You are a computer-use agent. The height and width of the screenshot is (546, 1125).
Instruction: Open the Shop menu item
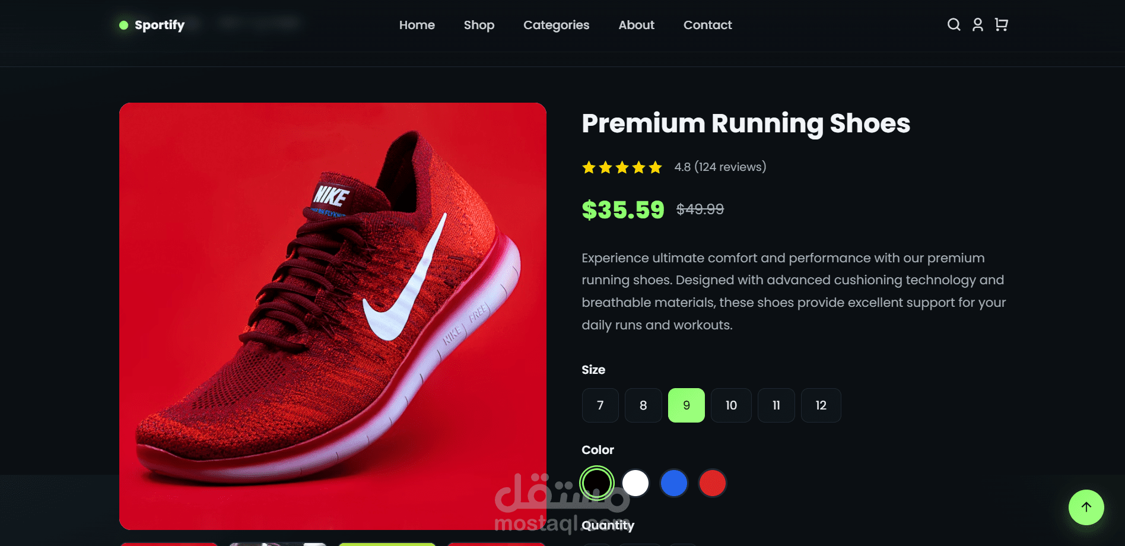click(479, 25)
